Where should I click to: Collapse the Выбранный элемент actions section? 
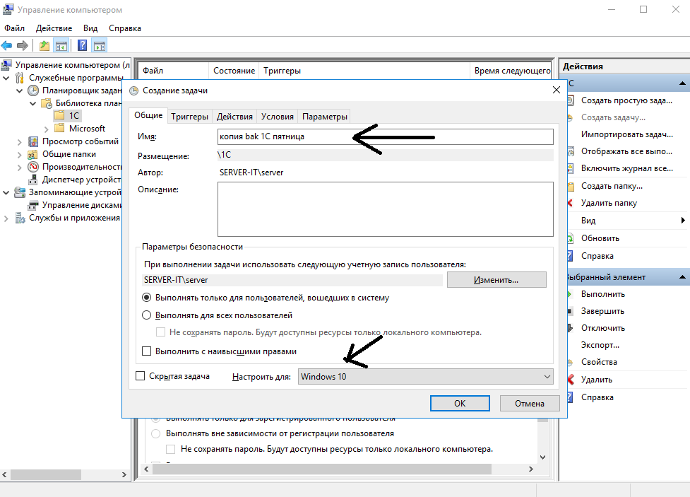[x=682, y=277]
